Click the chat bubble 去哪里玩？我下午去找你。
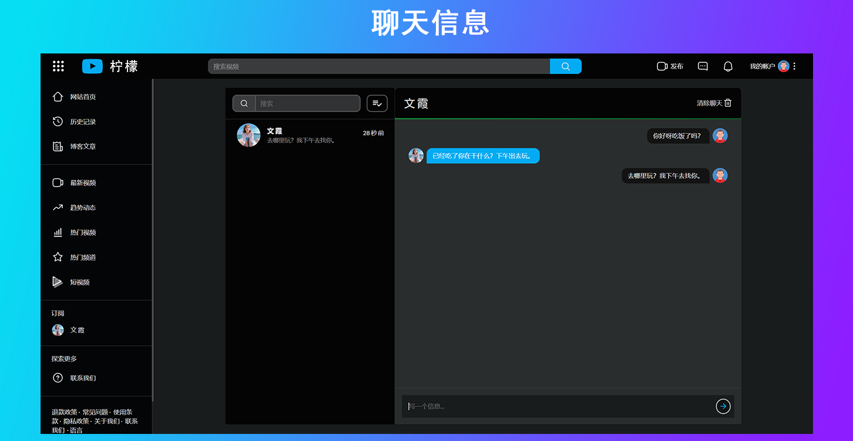This screenshot has height=441, width=853. [666, 176]
